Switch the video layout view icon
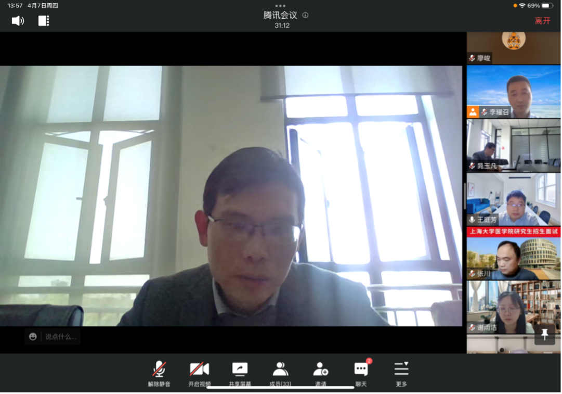 click(x=44, y=21)
